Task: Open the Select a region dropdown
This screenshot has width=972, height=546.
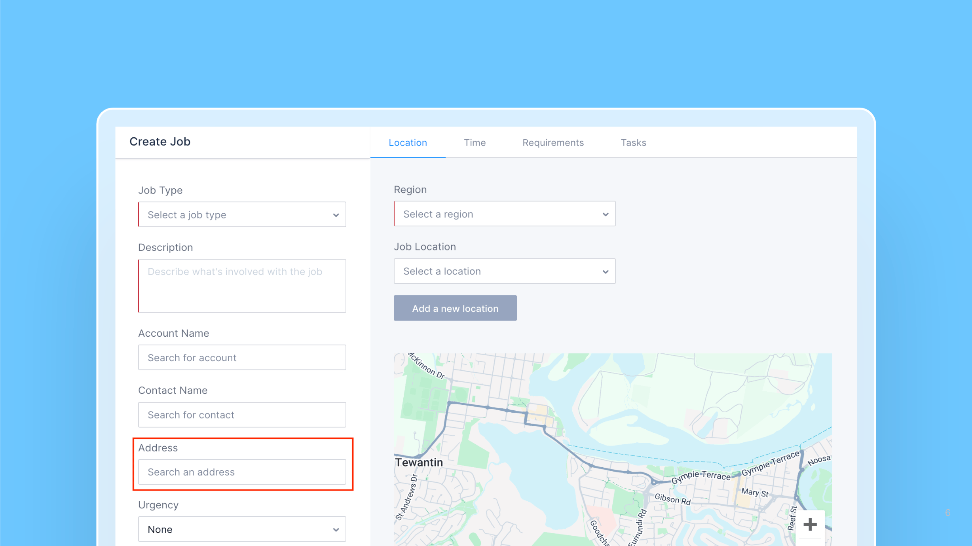Action: point(505,214)
